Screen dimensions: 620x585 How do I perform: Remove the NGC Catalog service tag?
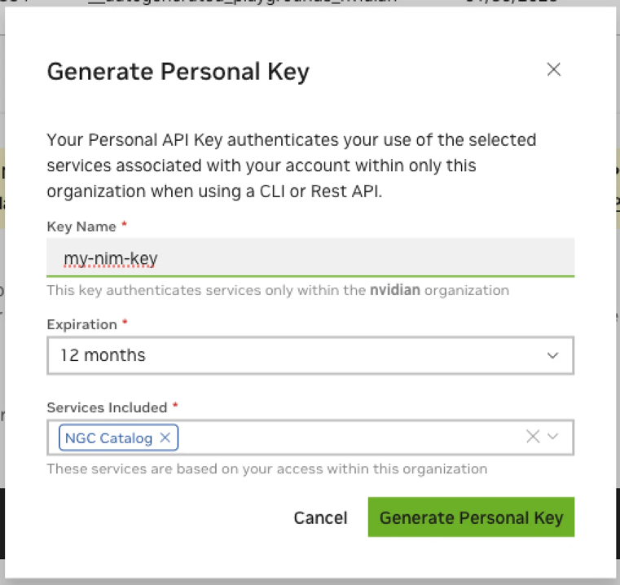pyautogui.click(x=165, y=438)
